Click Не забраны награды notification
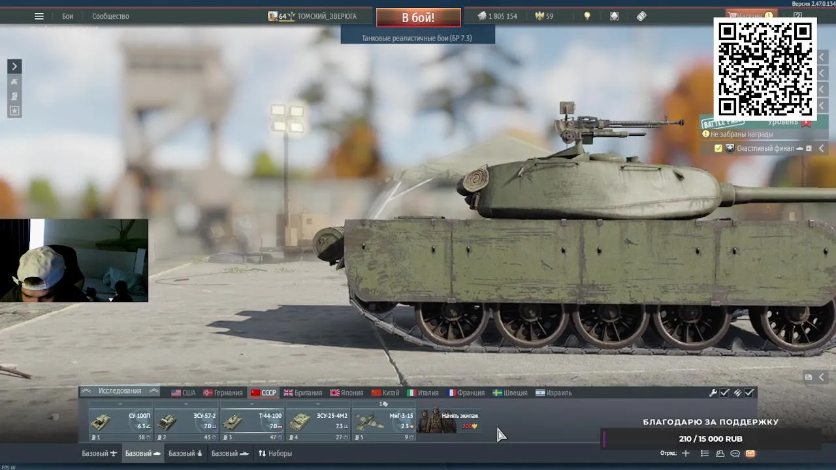The height and width of the screenshot is (470, 836). [x=741, y=134]
